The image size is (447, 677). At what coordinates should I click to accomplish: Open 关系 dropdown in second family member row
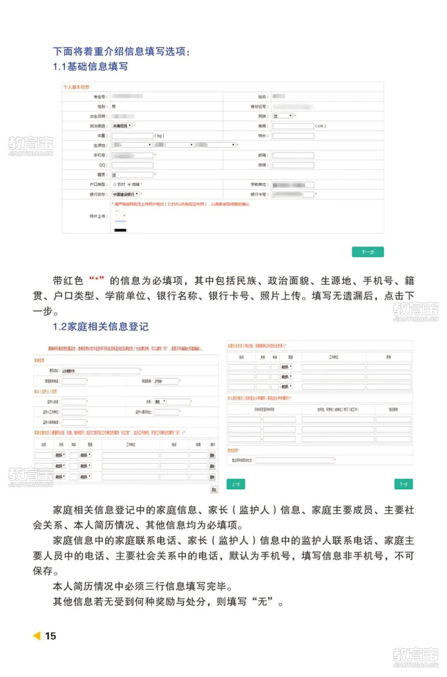(x=60, y=466)
